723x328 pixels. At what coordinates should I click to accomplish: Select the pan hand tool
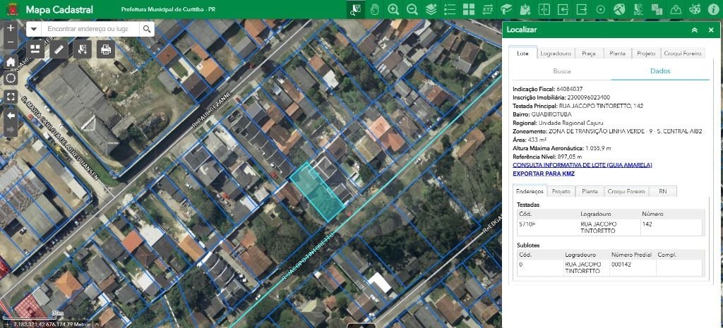pyautogui.click(x=375, y=9)
